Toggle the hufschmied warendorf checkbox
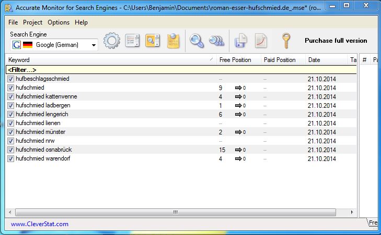This screenshot has width=381, height=235. tap(10, 159)
